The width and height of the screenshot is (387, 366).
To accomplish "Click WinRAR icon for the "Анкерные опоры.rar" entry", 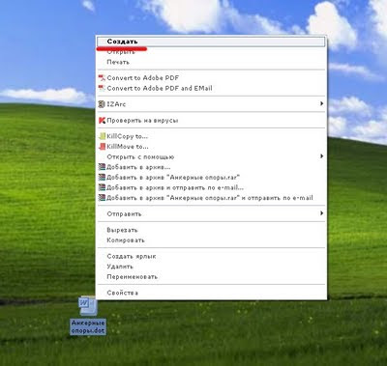I will (x=102, y=177).
